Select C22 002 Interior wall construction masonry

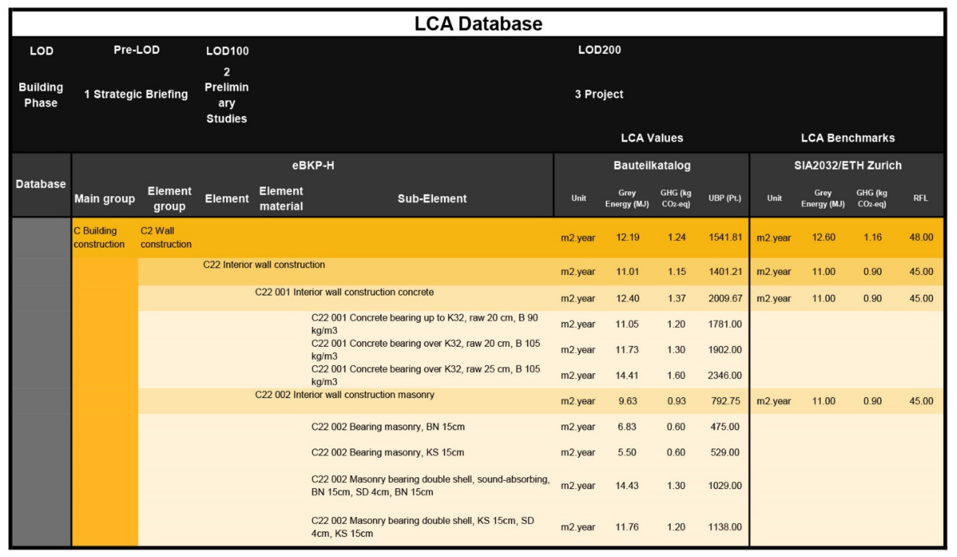click(x=344, y=395)
